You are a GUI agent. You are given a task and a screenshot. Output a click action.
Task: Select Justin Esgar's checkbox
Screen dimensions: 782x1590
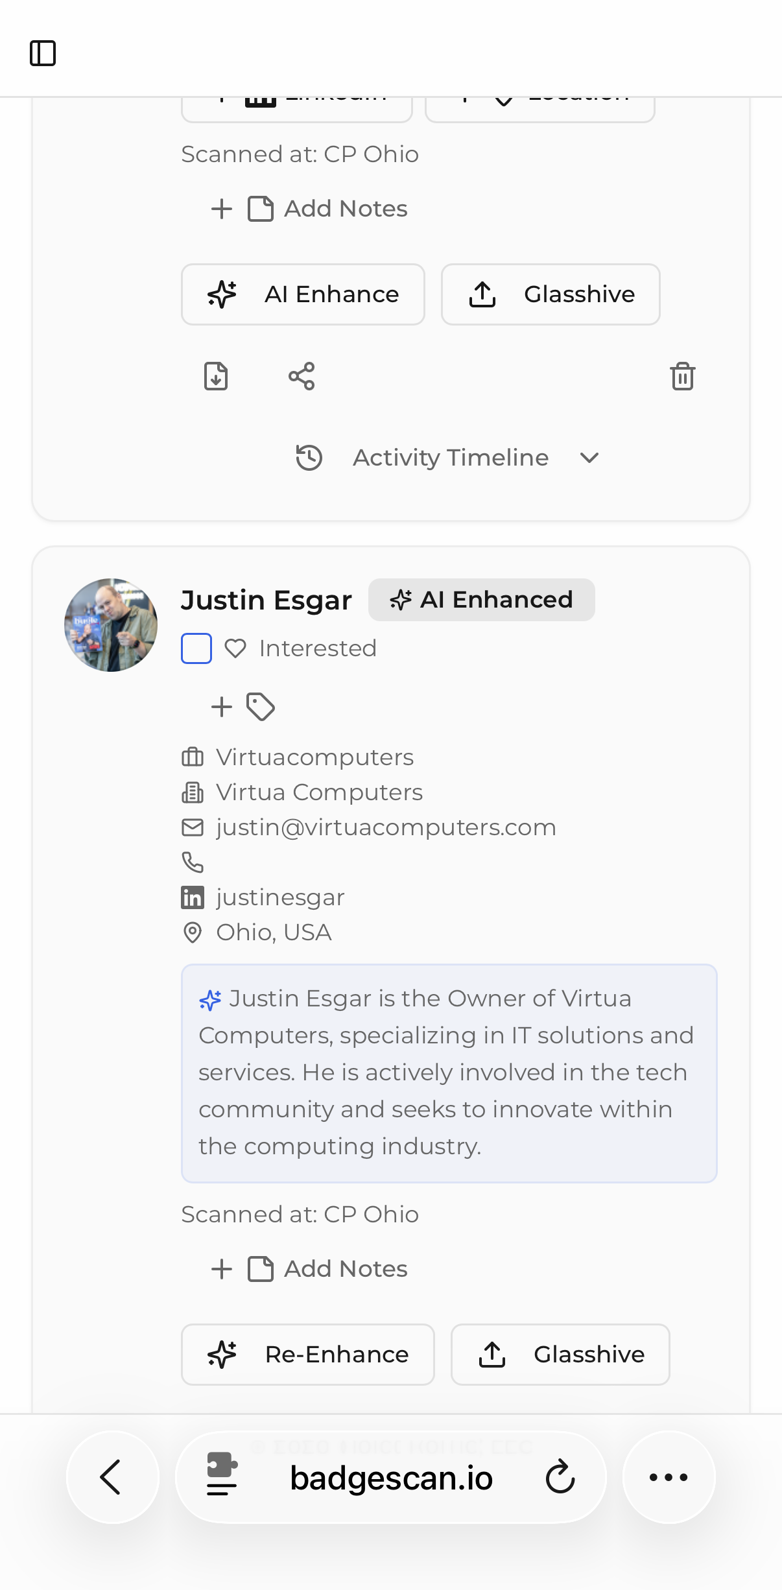[x=196, y=648]
